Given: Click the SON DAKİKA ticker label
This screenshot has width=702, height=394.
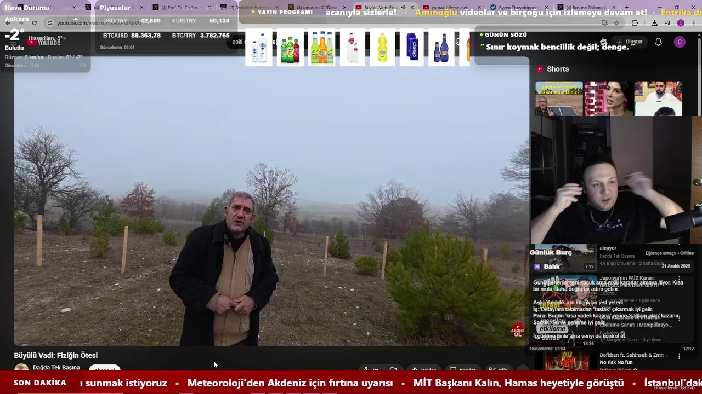Looking at the screenshot, I should pos(40,383).
